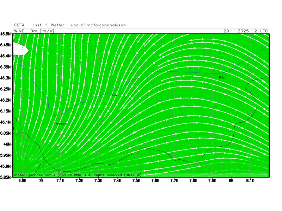Click the 8.1E longitude label
Viewport: 282px width, 211px height.
coord(250,181)
